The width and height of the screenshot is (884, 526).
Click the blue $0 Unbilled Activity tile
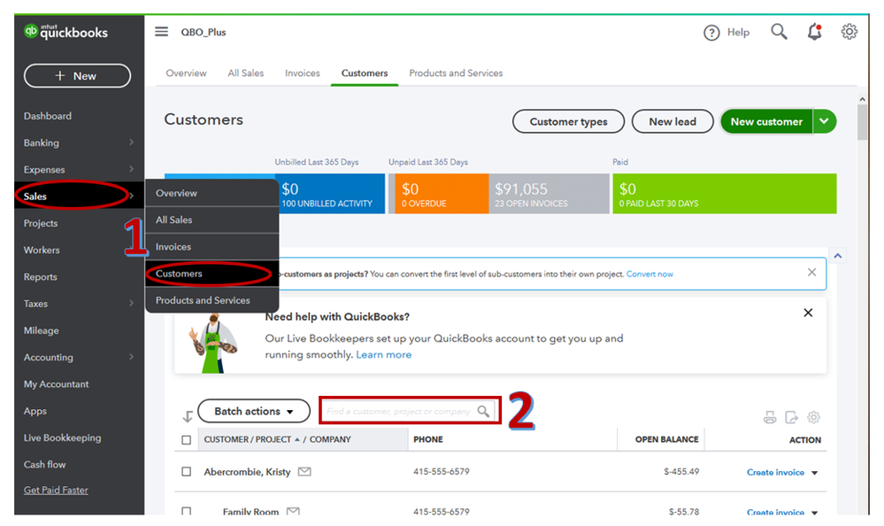pos(331,194)
